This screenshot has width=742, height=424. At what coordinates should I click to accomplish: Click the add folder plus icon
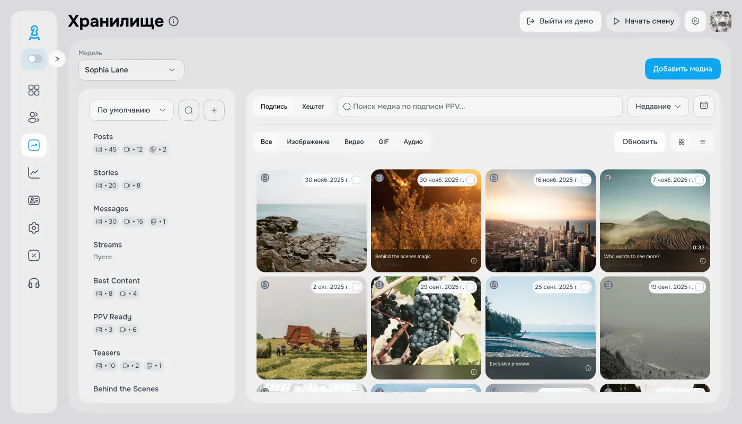[x=214, y=110]
